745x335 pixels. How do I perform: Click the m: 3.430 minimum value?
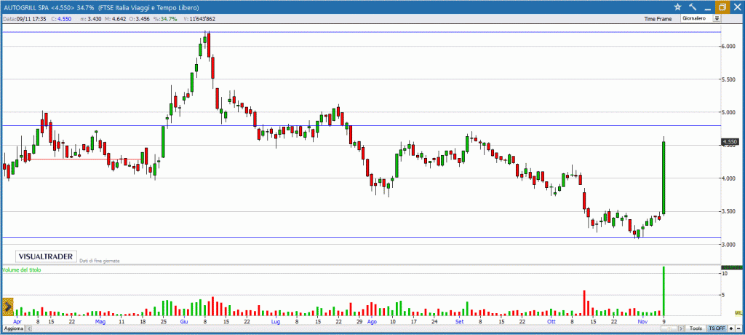[x=91, y=19]
